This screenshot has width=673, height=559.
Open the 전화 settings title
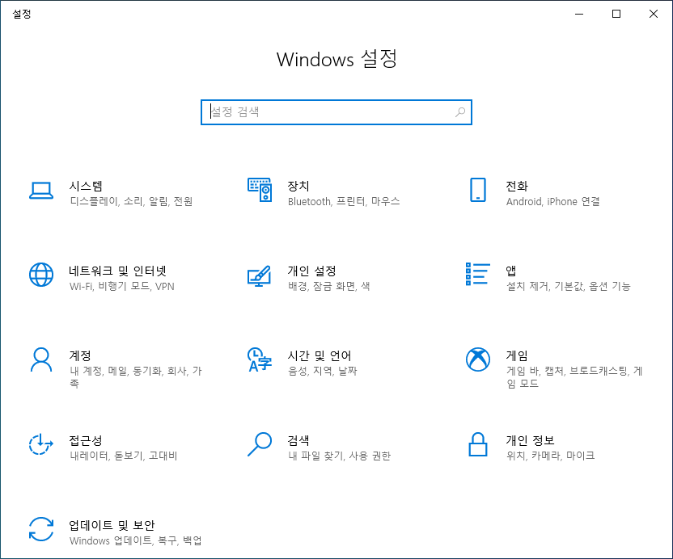pos(517,186)
